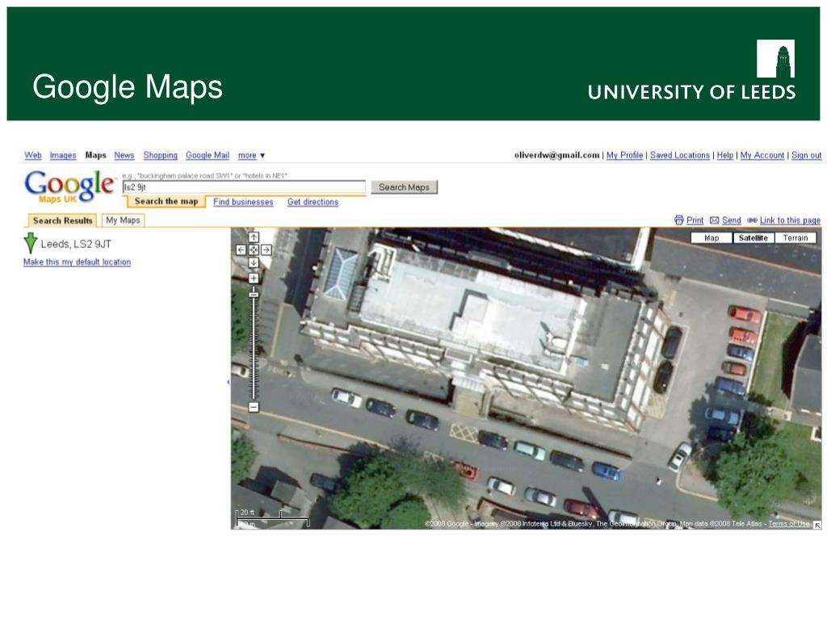Click the Leeds, LS2 9JT result
Screen dimensions: 827x620
pos(76,244)
